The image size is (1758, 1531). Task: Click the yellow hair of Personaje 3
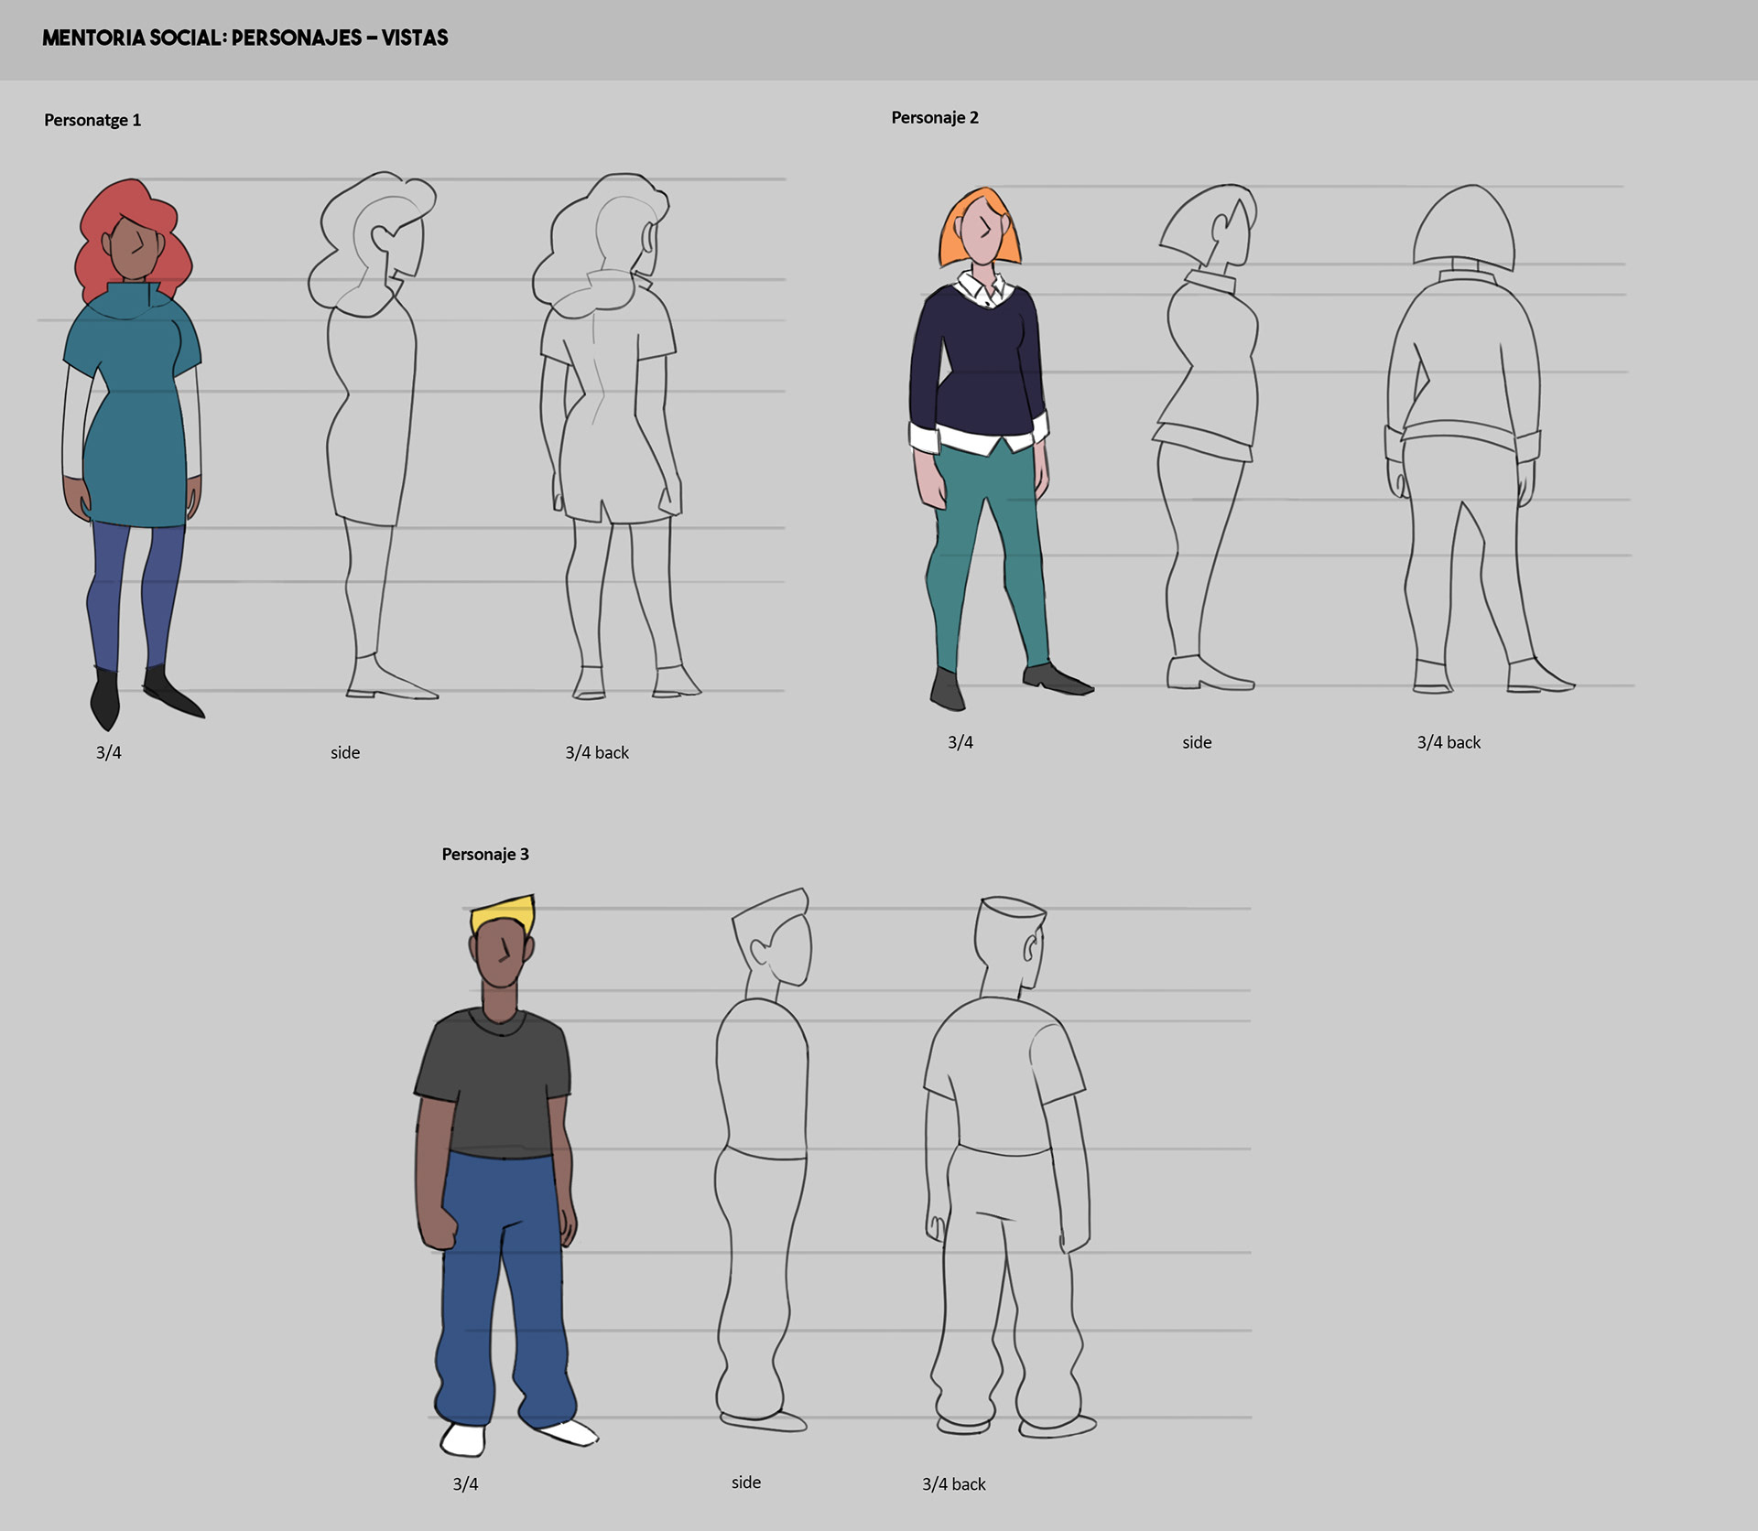tap(504, 911)
